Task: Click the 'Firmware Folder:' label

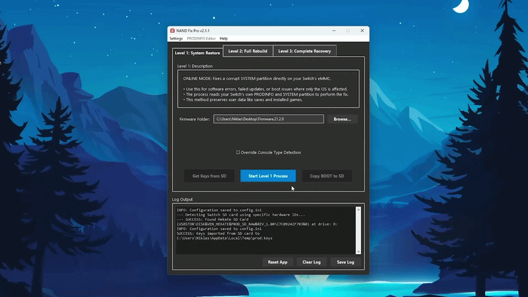Action: [x=194, y=119]
